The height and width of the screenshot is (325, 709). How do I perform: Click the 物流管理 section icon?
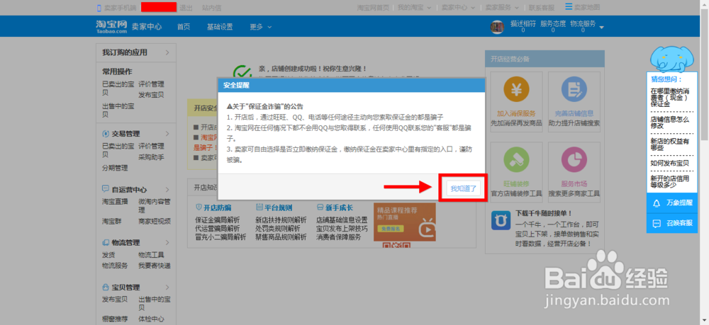point(106,242)
